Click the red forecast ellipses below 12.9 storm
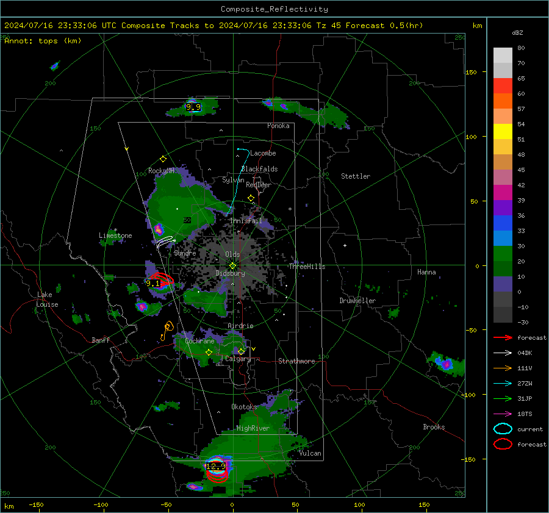The width and height of the screenshot is (549, 513). coord(217,476)
